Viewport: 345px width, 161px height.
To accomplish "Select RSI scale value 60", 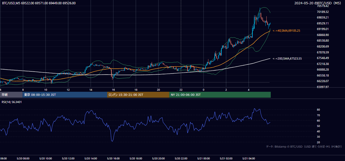I will click(319, 120).
